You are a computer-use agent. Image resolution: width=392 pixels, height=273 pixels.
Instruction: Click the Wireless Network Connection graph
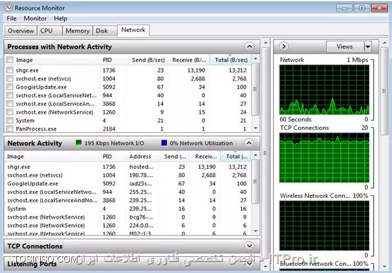click(324, 225)
